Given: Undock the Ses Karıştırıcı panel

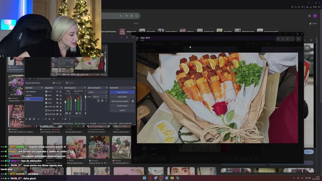Looking at the screenshot, I should tap(85, 88).
